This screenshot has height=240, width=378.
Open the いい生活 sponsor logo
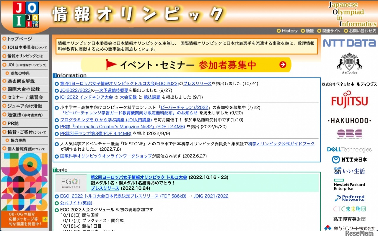tap(349, 171)
